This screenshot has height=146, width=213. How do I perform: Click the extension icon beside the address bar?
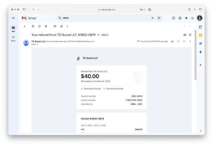[x=149, y=10]
